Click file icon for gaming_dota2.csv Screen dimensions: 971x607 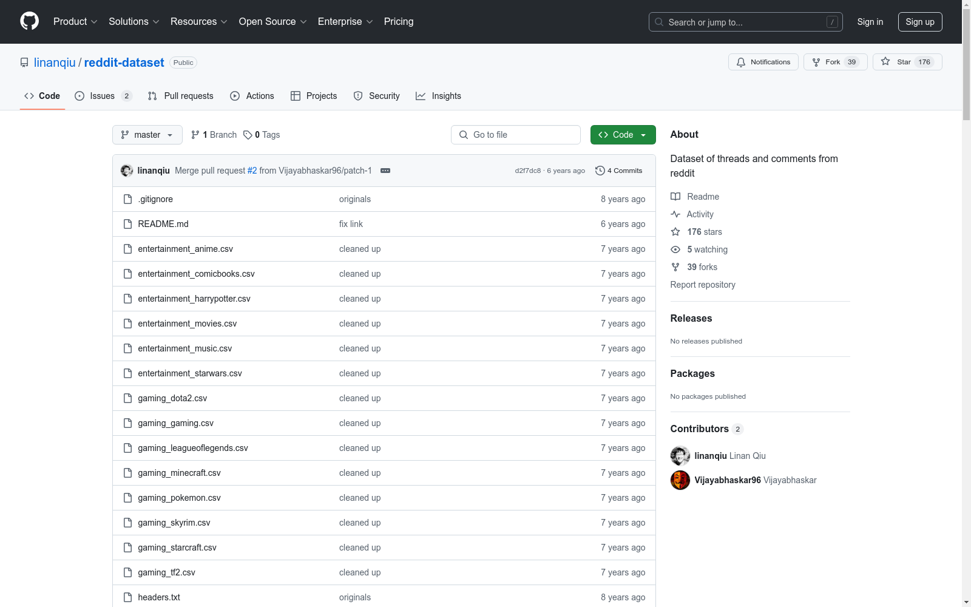click(127, 398)
